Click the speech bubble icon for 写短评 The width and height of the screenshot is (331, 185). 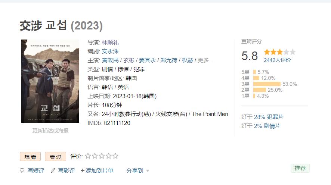point(22,170)
